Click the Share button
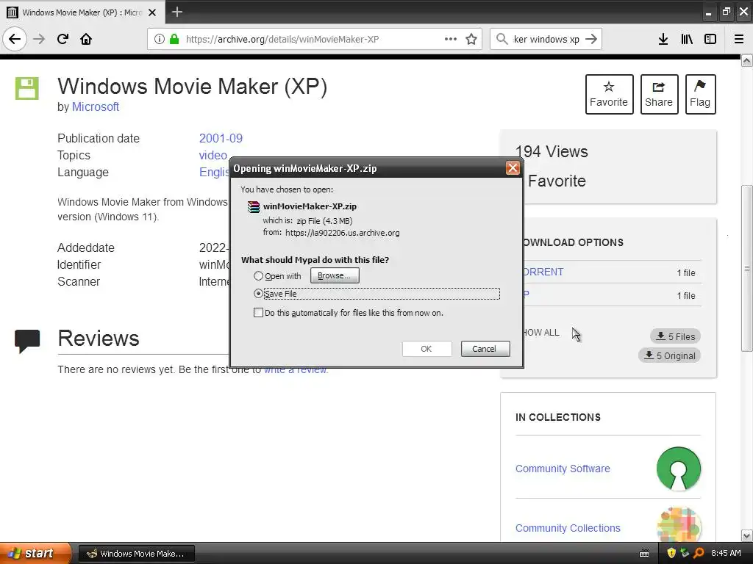The height and width of the screenshot is (564, 753). coord(659,94)
